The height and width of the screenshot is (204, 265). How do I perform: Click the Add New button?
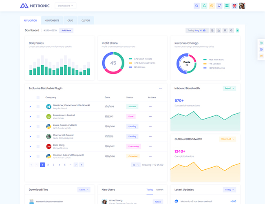[66, 30]
